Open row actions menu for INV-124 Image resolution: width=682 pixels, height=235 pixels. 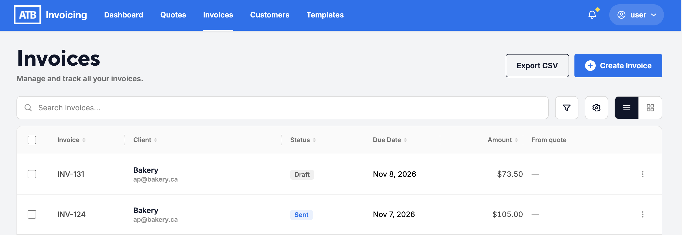coord(642,214)
